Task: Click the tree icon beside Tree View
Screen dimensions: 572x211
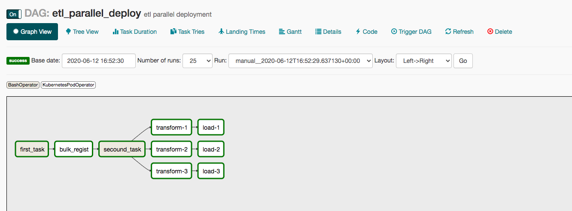Action: coord(68,32)
